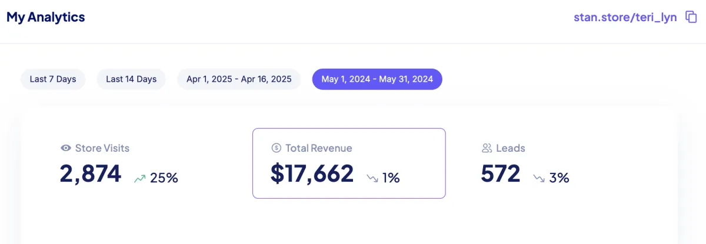
Task: Open the stan.store/teri_lyn link
Action: click(x=625, y=18)
